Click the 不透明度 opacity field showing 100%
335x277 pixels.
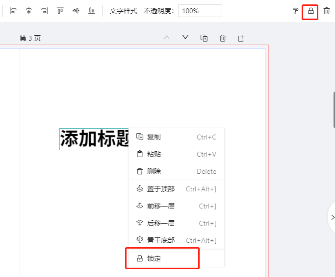tap(200, 11)
